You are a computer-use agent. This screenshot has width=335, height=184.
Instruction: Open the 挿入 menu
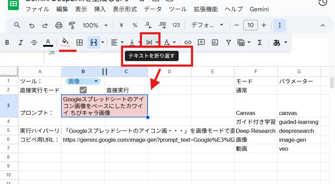pos(100,9)
